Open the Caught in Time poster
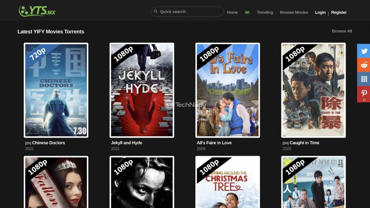The width and height of the screenshot is (370, 208). tap(313, 90)
